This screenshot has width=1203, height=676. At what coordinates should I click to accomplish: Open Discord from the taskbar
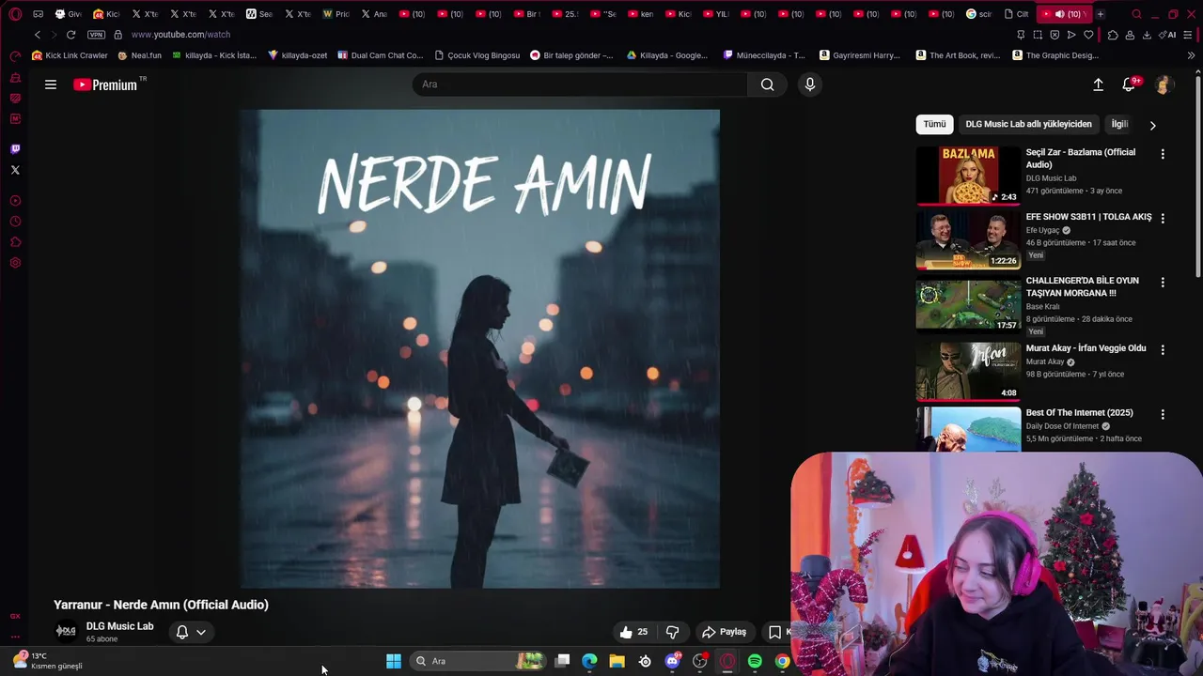(672, 661)
